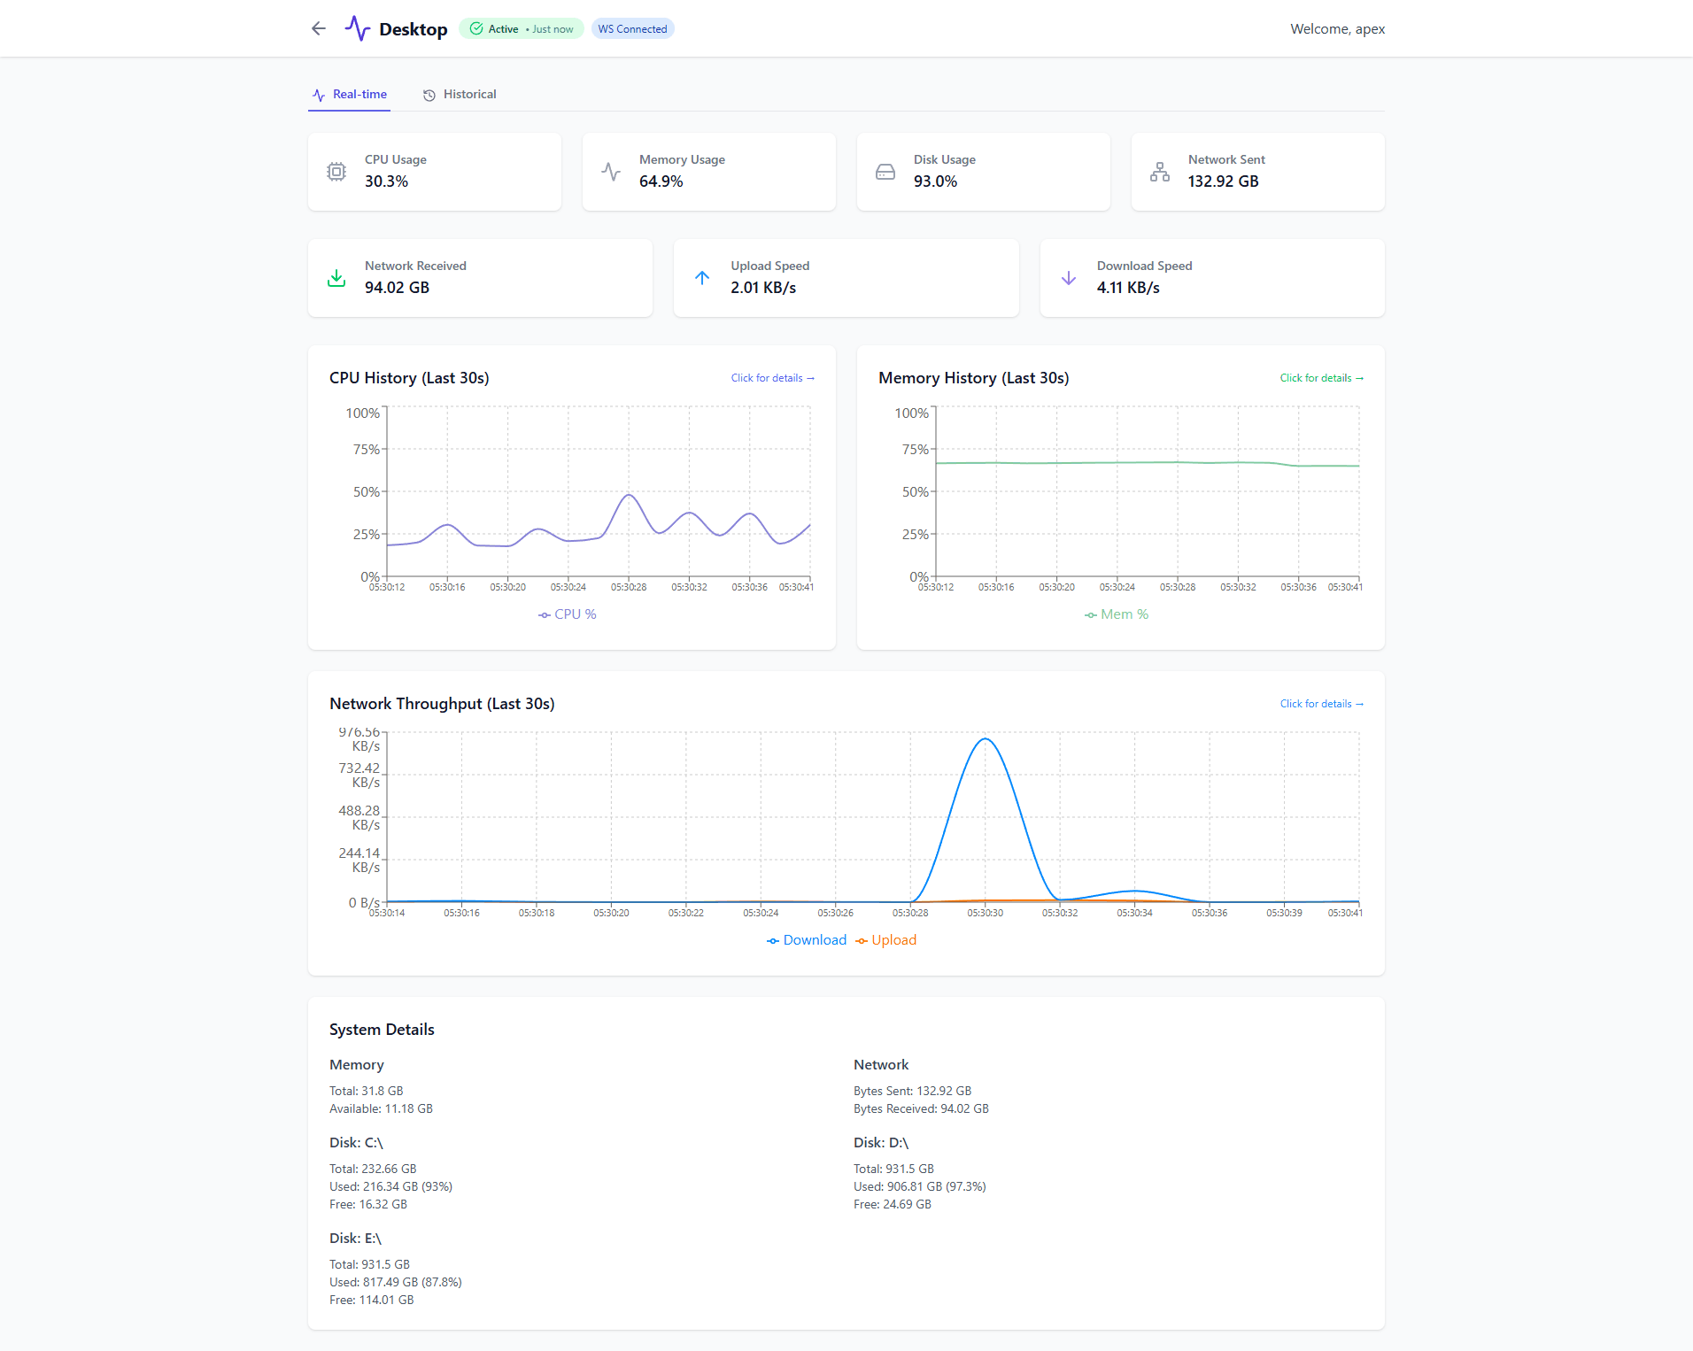Click Disk D:\ Free 24.69 GB line
Image resolution: width=1693 pixels, height=1351 pixels.
click(893, 1204)
